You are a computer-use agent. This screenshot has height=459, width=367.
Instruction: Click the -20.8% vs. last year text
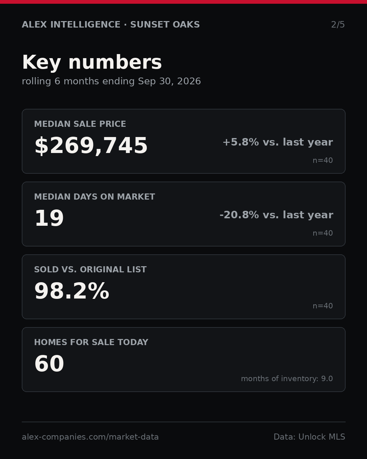(x=276, y=215)
